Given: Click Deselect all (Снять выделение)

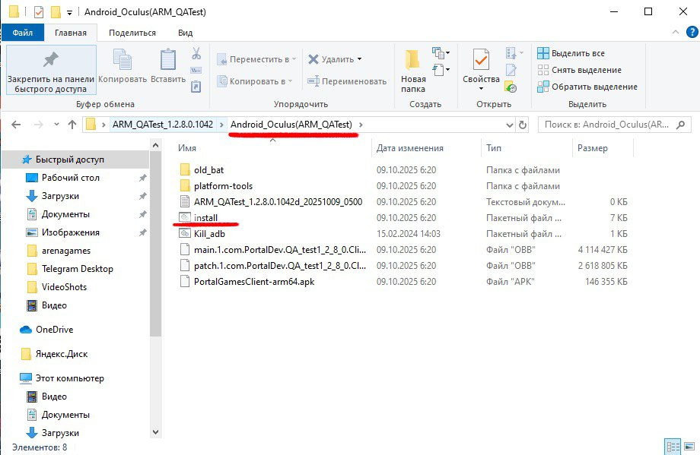Looking at the screenshot, I should [x=579, y=70].
